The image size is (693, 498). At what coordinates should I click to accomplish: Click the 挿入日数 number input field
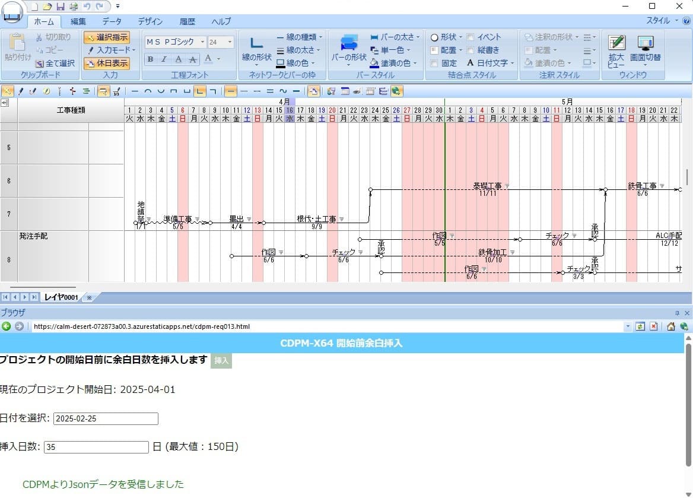tap(96, 447)
